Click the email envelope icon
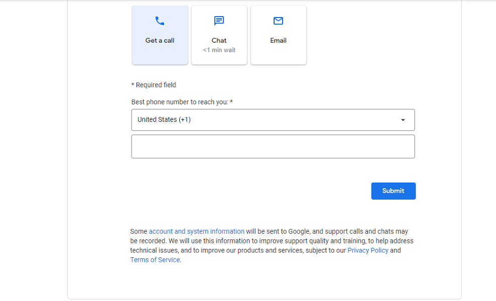This screenshot has width=496, height=301. (278, 21)
